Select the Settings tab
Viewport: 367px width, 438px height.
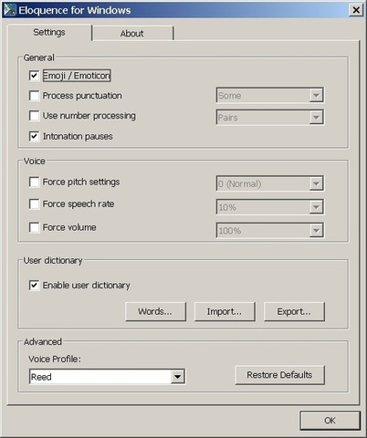(49, 32)
